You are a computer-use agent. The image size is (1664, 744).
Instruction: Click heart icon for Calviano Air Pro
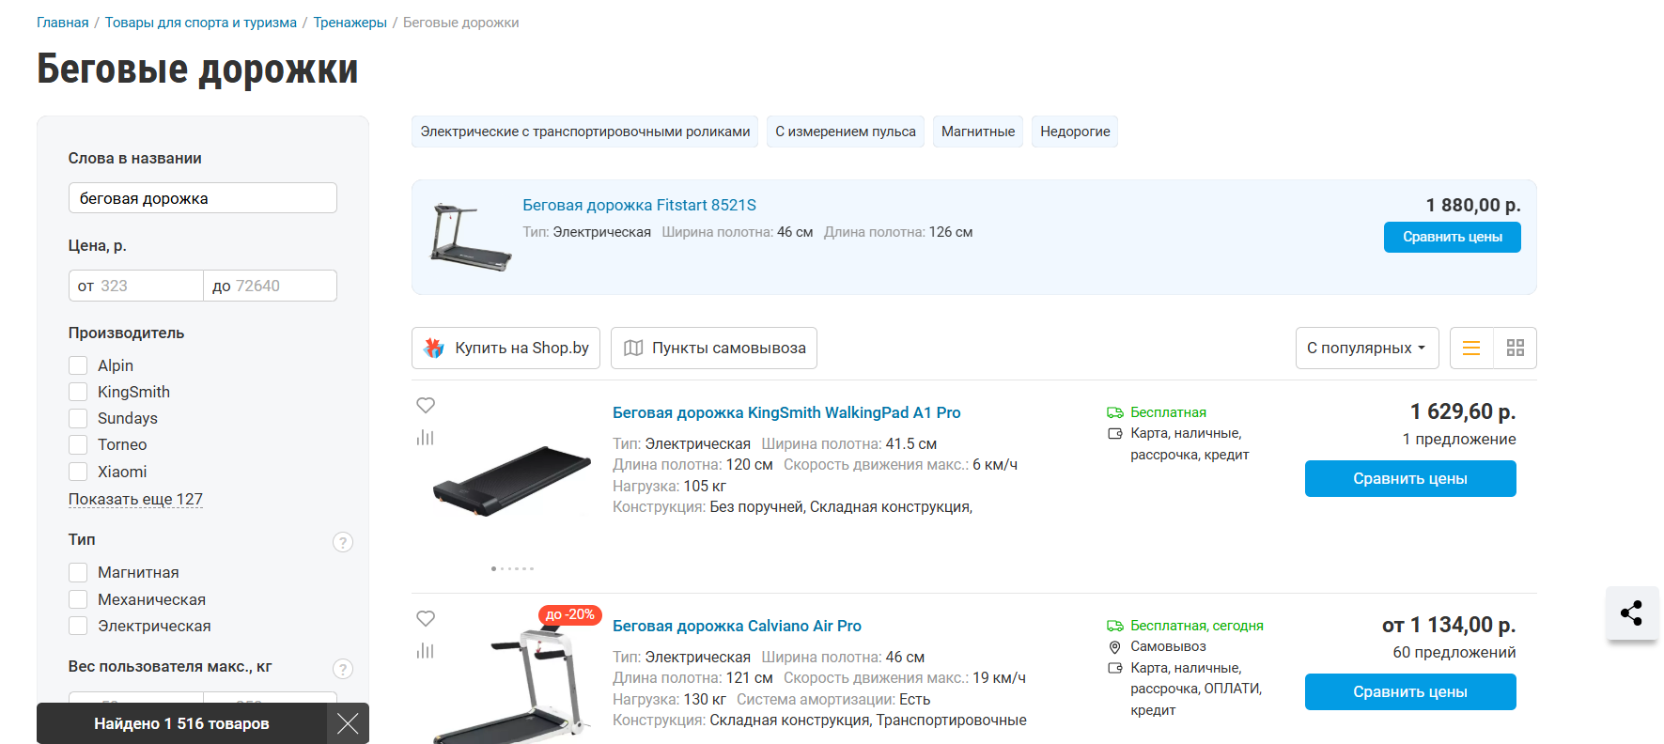point(426,618)
